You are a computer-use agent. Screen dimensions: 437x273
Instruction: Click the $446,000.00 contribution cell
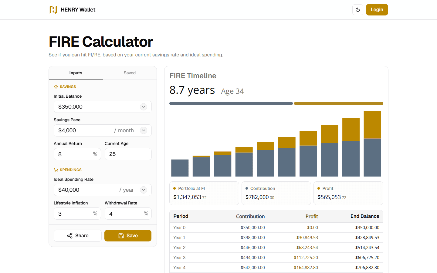click(x=253, y=248)
